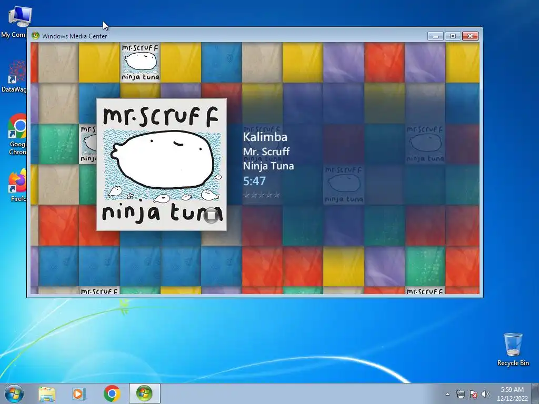Click the Show Desktop button at taskbar end
The image size is (539, 404).
536,393
